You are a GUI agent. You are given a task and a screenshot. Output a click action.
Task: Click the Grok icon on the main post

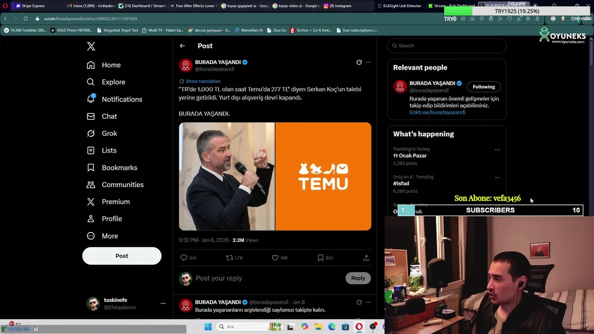(359, 62)
